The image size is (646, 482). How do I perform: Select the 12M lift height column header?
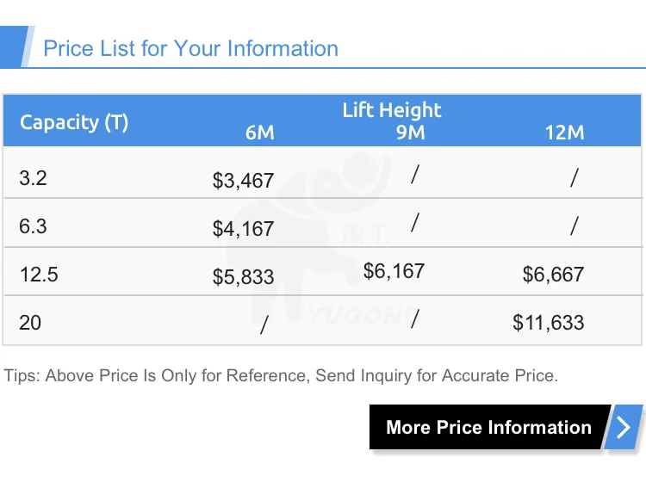click(x=564, y=133)
